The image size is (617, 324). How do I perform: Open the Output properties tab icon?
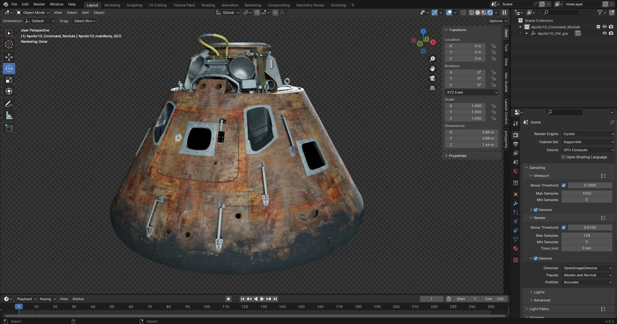tap(516, 144)
